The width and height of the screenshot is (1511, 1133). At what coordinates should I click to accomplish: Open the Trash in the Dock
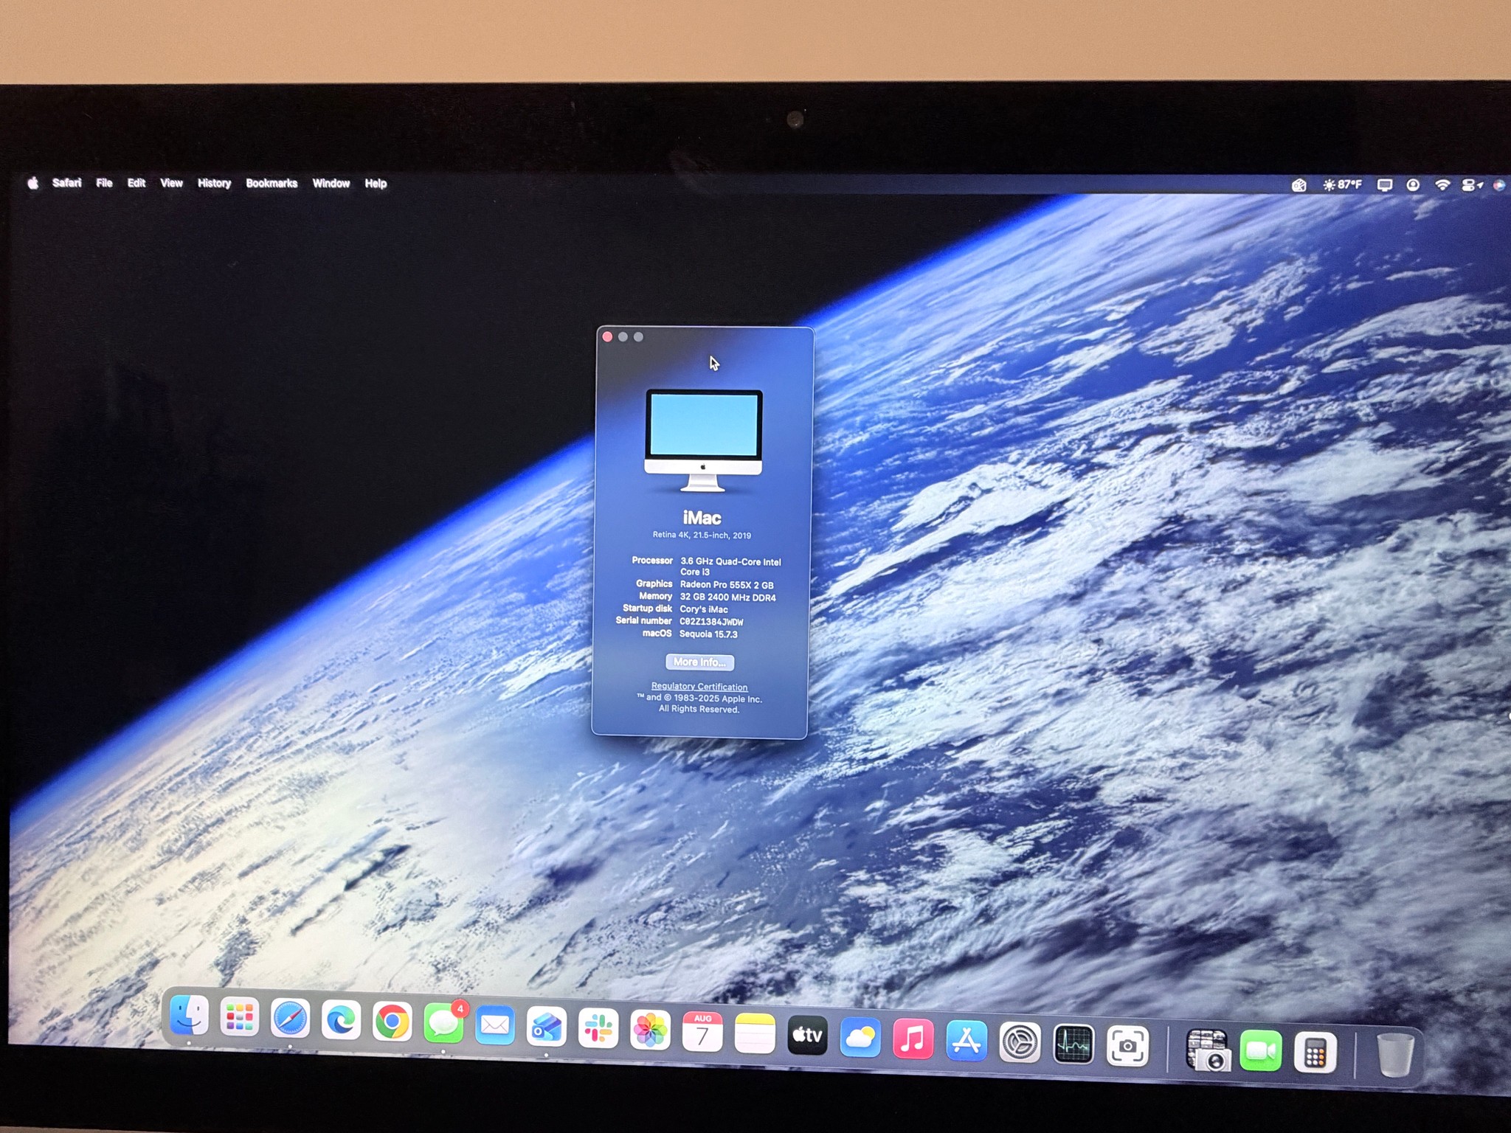tap(1395, 1055)
